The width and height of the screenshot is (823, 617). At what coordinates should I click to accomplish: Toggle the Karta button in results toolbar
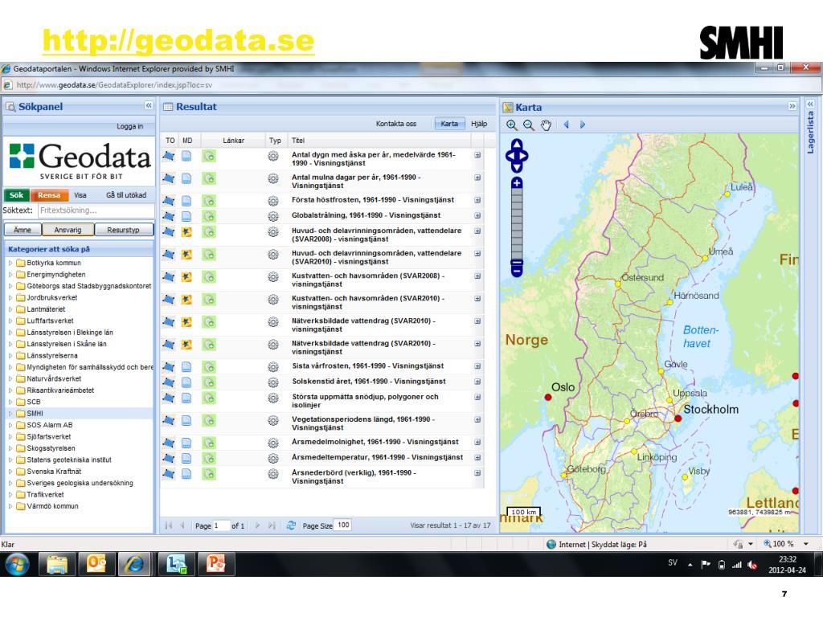pos(449,124)
